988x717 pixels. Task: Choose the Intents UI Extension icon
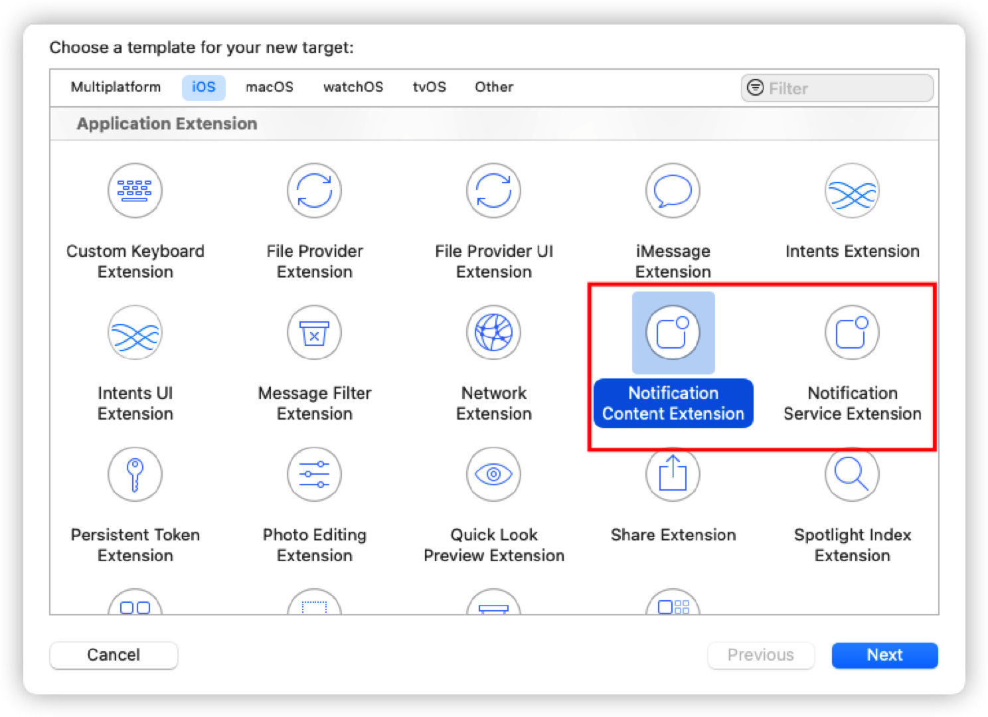click(135, 332)
